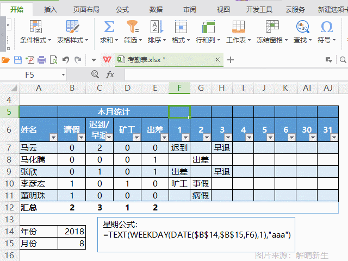Click the cell containing 马化腾
Screen dimensions: 348x261
(39, 159)
